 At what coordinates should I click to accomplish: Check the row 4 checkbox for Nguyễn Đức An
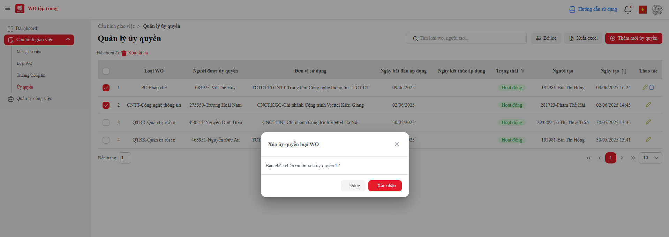(106, 140)
